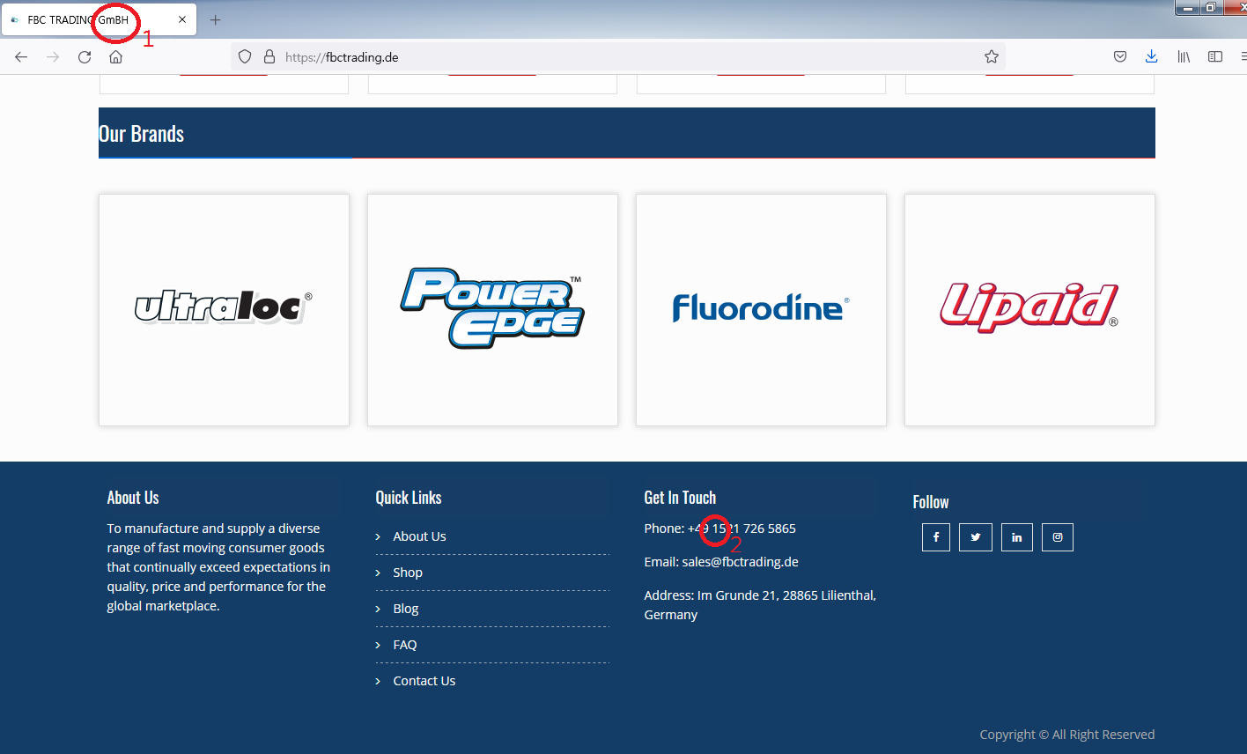This screenshot has width=1247, height=754.
Task: View site security lock information
Action: 269,57
